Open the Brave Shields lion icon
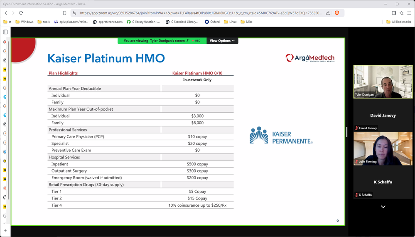The width and height of the screenshot is (415, 237). pos(336,13)
